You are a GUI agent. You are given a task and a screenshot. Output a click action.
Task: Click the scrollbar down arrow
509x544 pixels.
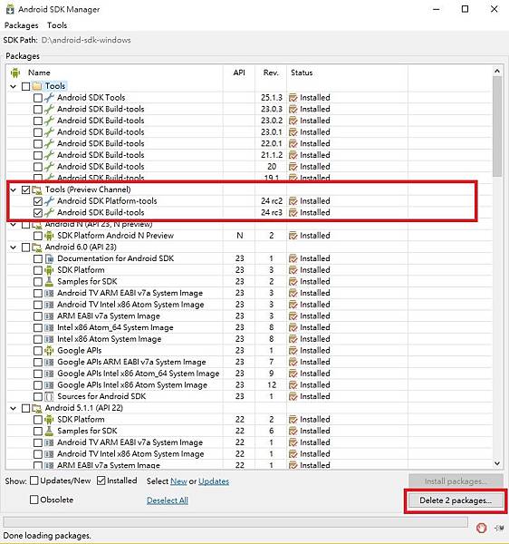tap(497, 463)
